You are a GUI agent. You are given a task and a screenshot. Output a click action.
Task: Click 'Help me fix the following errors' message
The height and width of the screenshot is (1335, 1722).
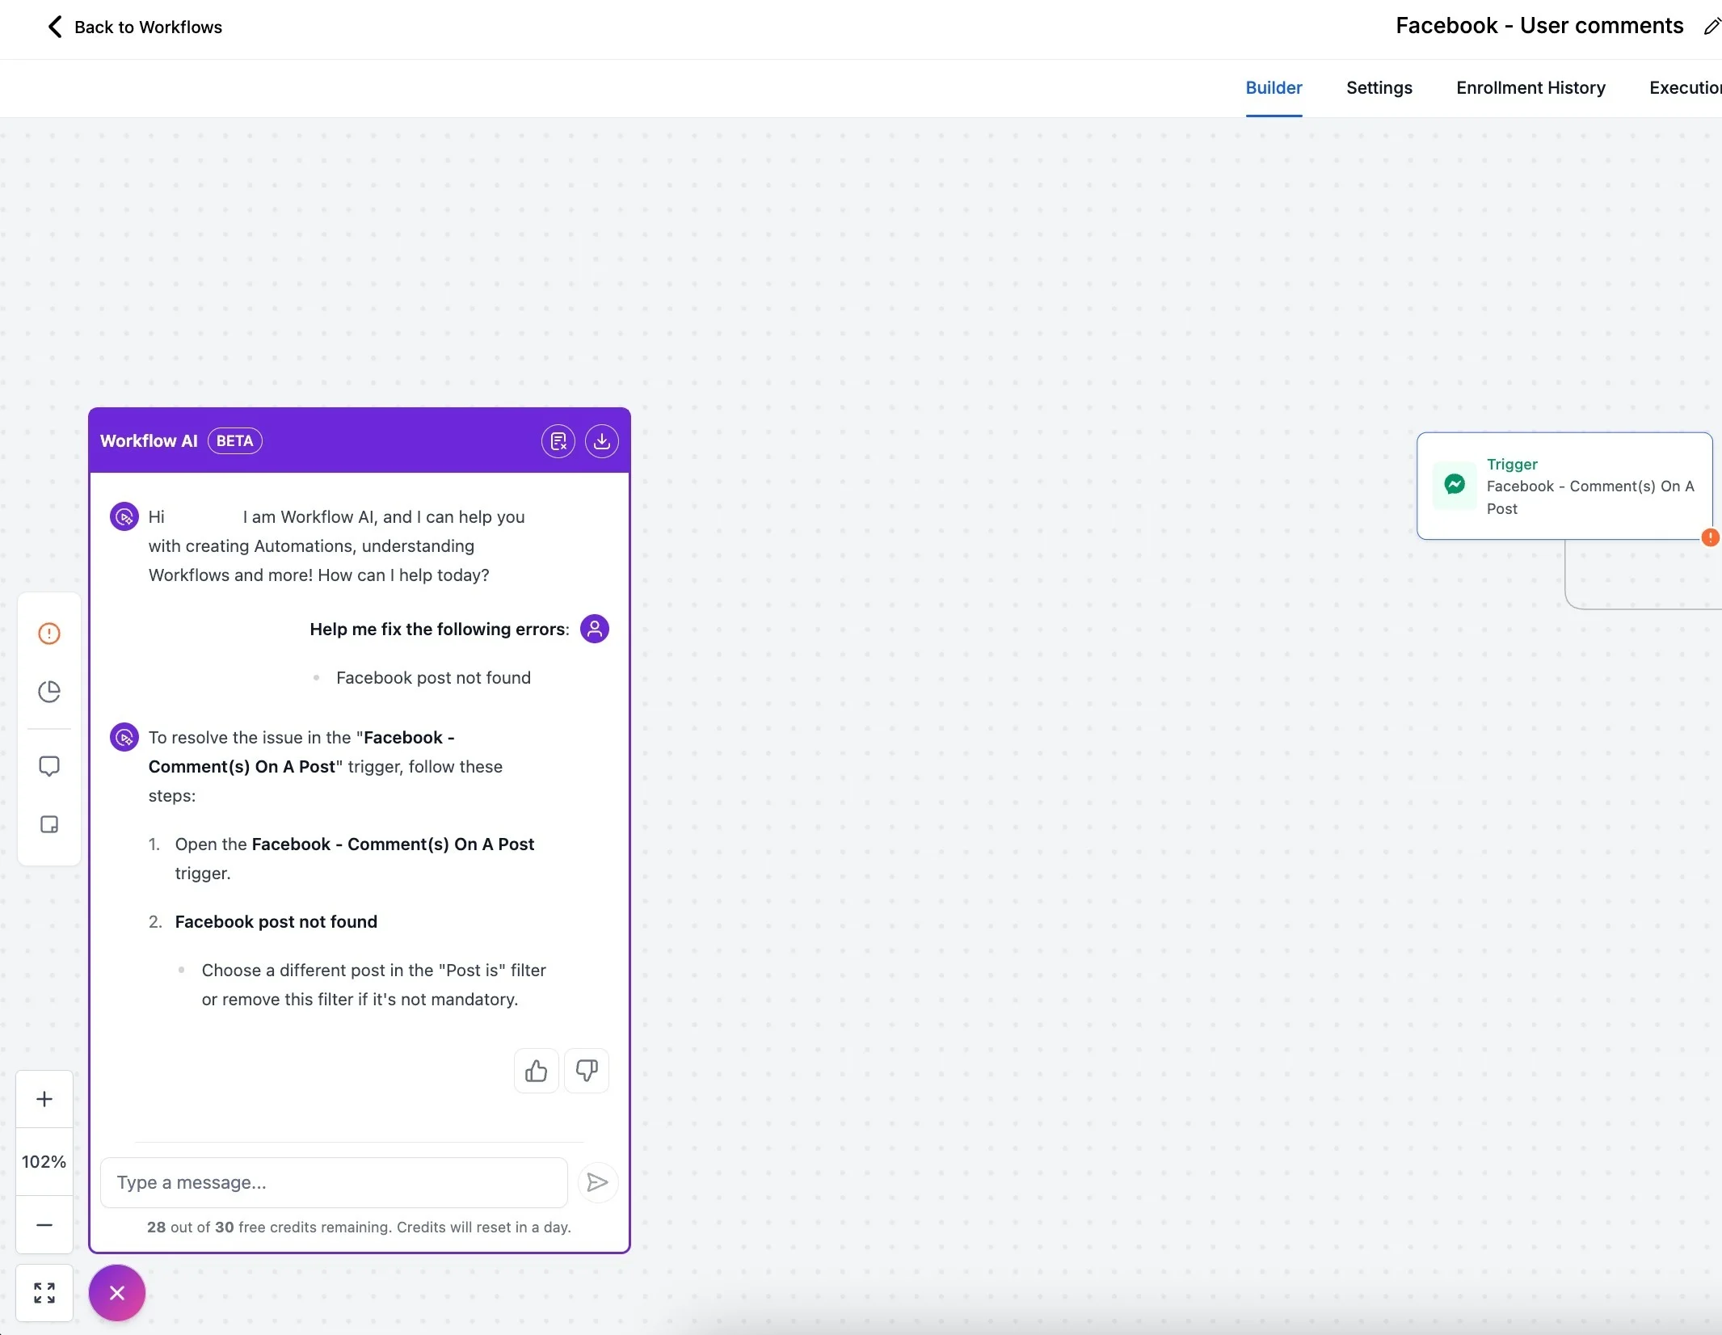440,630
